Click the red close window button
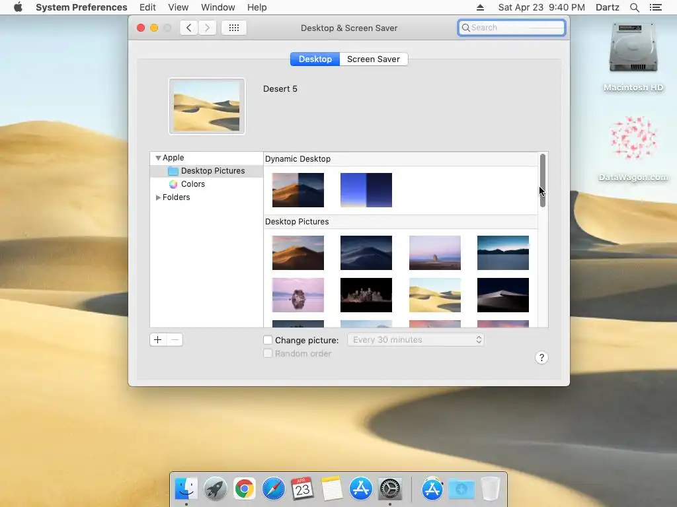Screen dimensions: 677x507 [x=141, y=28]
